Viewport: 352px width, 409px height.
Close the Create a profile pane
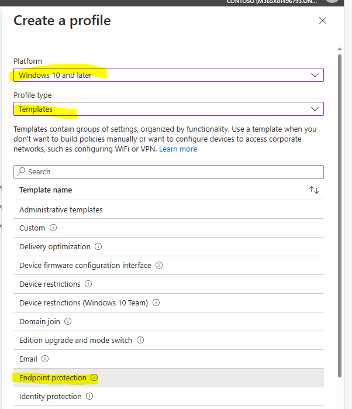[x=323, y=20]
